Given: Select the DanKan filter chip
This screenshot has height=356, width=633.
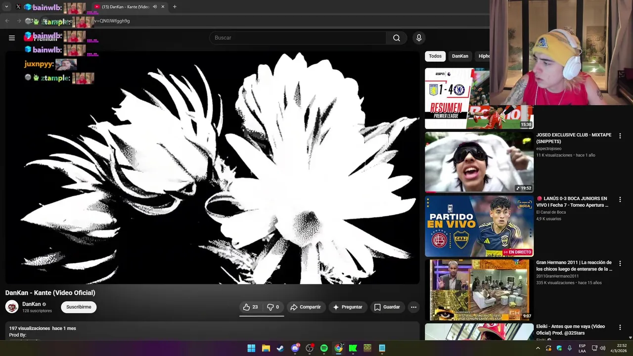Looking at the screenshot, I should (x=460, y=56).
